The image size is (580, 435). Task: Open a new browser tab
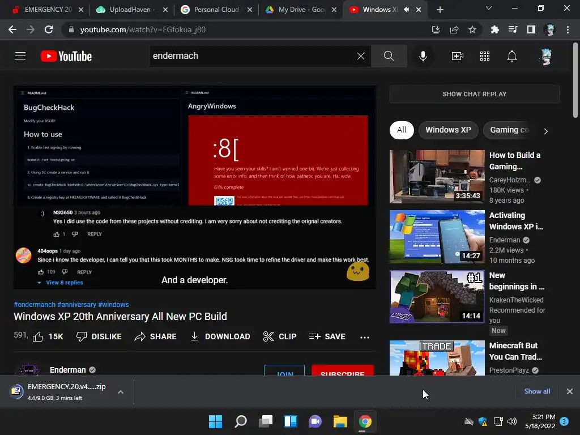[440, 10]
